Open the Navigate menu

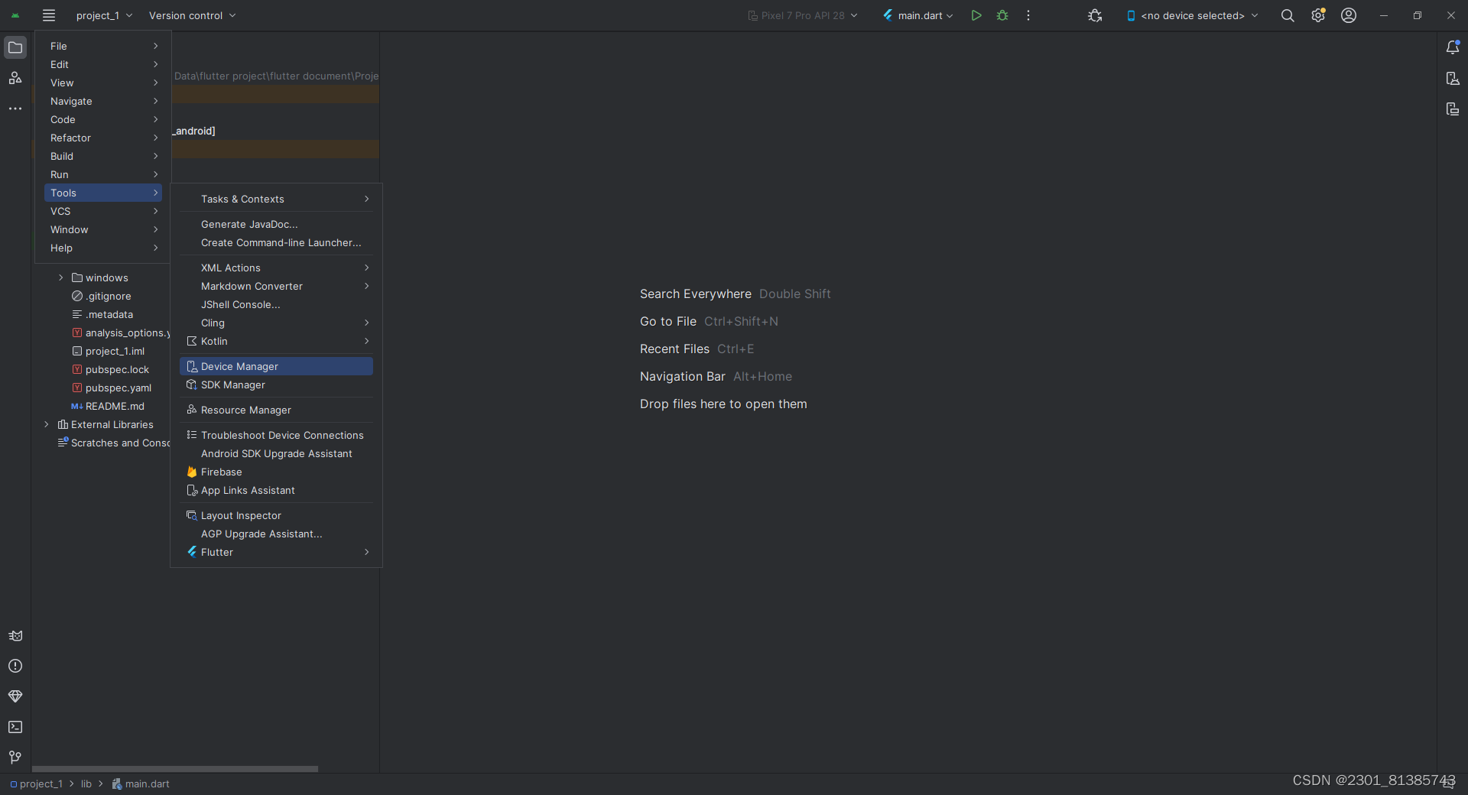click(103, 101)
